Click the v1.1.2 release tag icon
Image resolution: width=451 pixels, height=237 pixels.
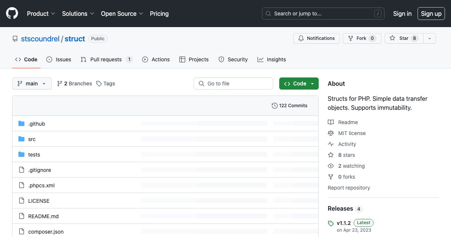tap(330, 223)
